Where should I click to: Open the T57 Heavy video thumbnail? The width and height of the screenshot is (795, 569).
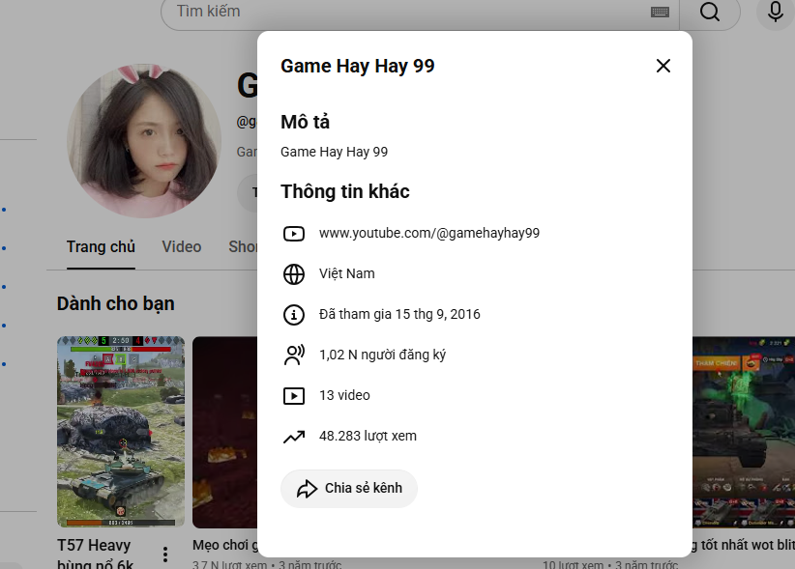(x=121, y=432)
